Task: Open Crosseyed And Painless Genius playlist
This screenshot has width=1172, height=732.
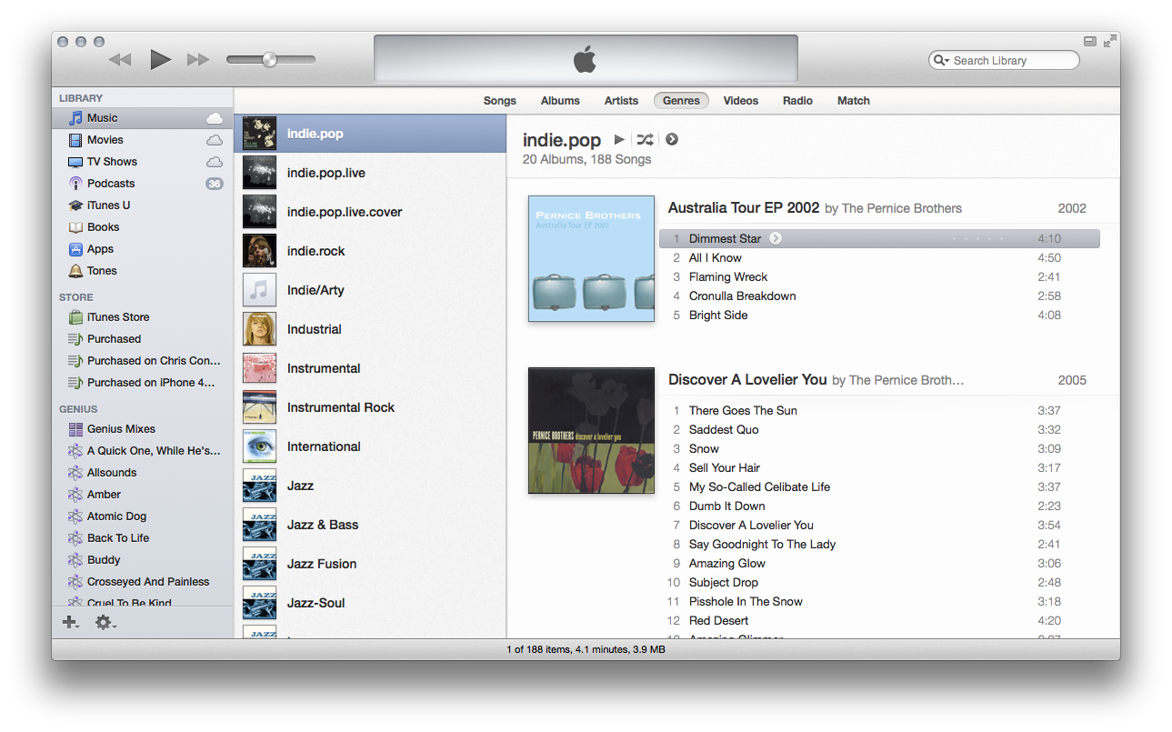Action: pos(143,582)
